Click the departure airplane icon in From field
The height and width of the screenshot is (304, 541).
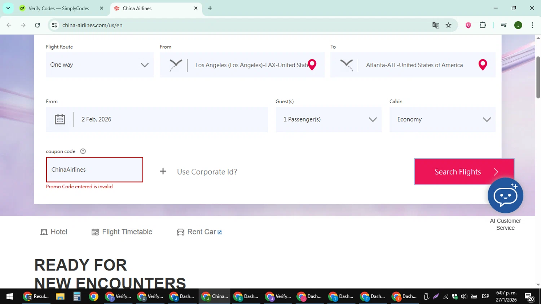pyautogui.click(x=176, y=65)
